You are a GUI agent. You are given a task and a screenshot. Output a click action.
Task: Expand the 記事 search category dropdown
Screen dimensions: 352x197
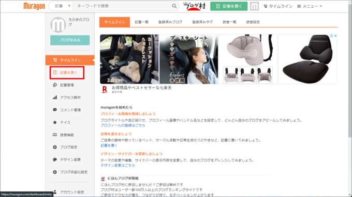[63, 6]
